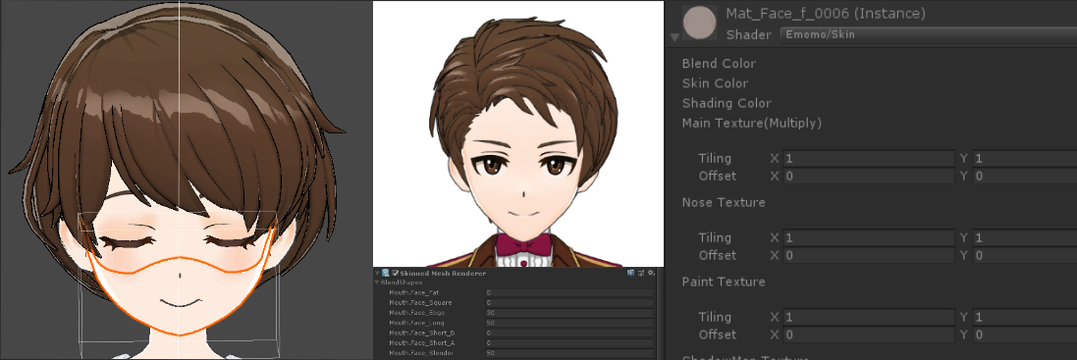
Task: Click the Shader label in material header
Action: tap(748, 34)
